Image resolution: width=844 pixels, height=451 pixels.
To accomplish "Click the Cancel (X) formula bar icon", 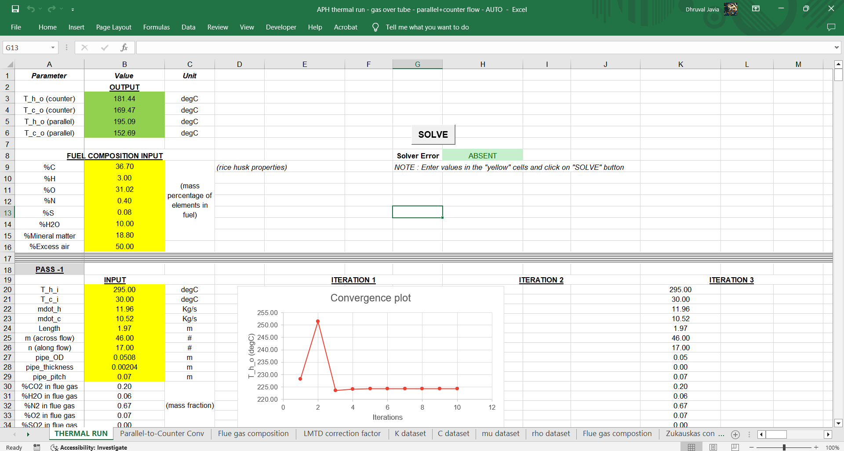I will (x=85, y=48).
